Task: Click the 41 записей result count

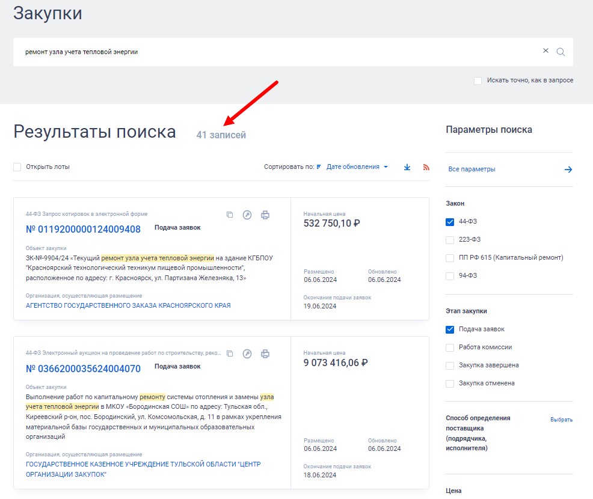Action: (221, 135)
